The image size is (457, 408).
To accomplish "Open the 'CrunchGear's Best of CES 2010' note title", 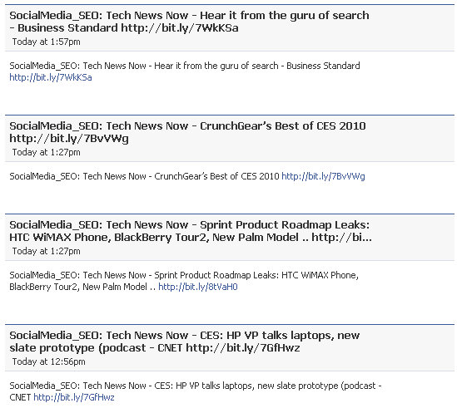I will 187,132.
